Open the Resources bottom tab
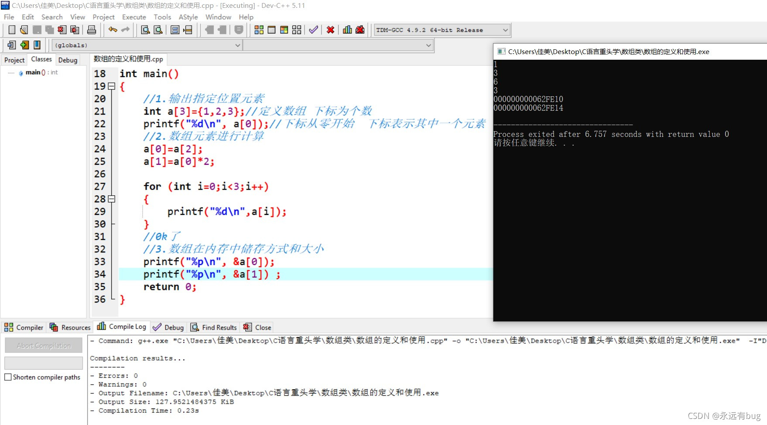Viewport: 767px width, 425px height. point(70,327)
